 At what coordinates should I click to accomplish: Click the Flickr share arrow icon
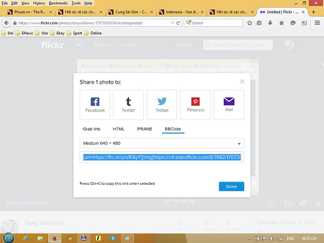tap(303, 202)
